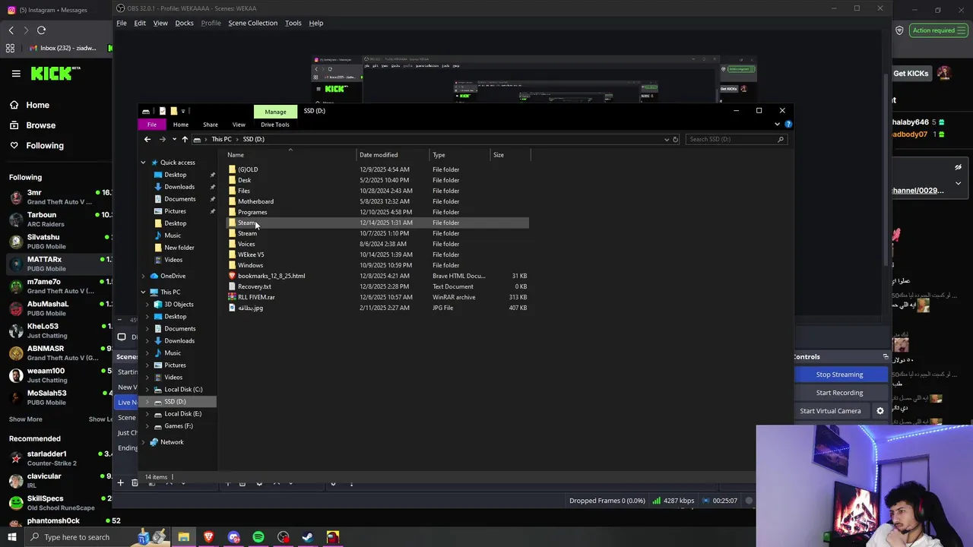Open the File ribbon tab
Screen dimensions: 973x547
152,125
